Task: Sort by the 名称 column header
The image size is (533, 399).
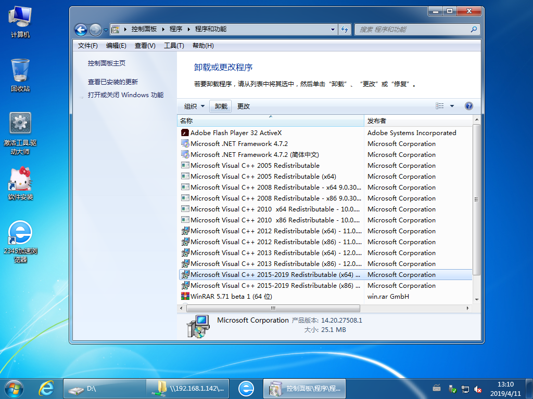Action: tap(271, 121)
